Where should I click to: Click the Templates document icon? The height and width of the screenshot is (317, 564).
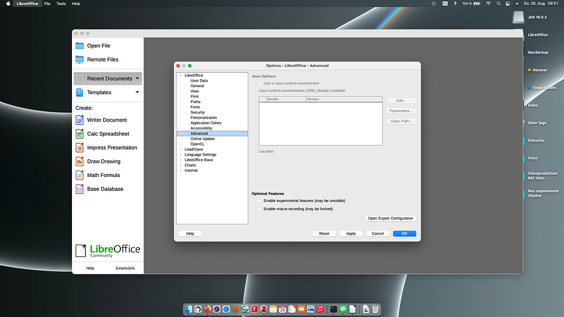[x=80, y=93]
